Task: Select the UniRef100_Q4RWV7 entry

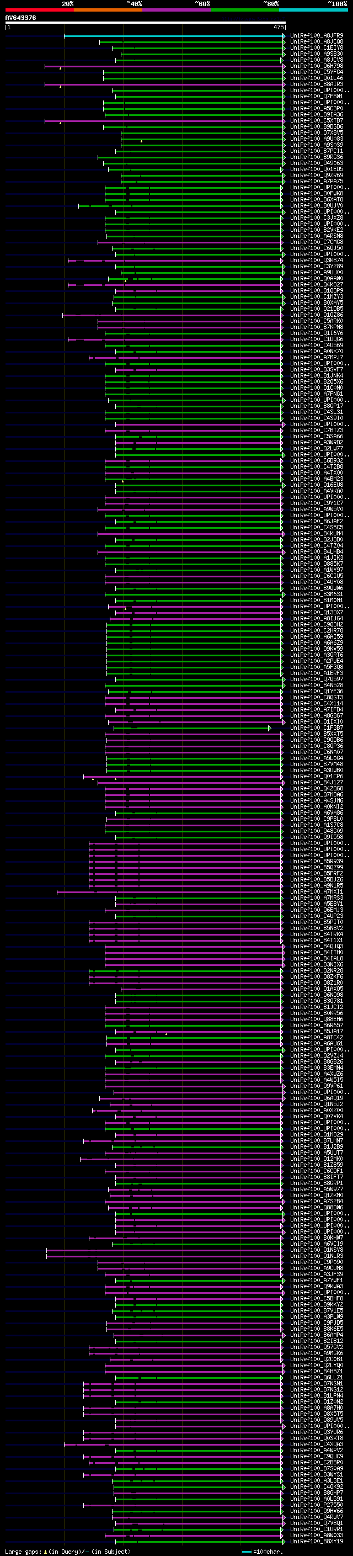Action: 317,1517
